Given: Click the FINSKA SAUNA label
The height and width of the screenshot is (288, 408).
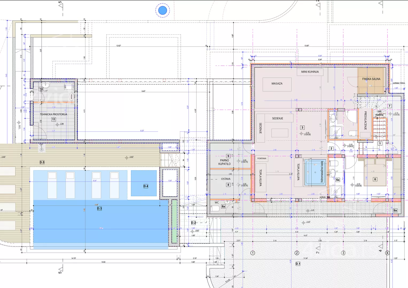Looking at the screenshot, I should coord(371,79).
